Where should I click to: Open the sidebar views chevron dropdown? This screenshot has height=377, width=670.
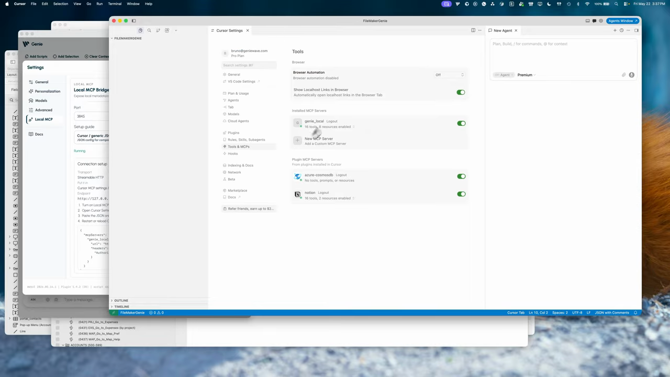click(x=176, y=30)
